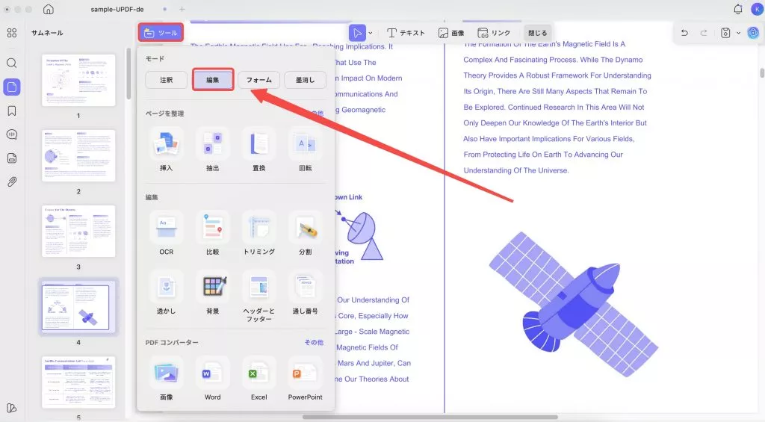Open the ツール tools menu
The image size is (765, 422).
(161, 33)
